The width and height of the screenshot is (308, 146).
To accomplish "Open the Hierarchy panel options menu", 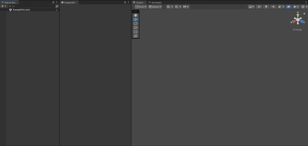I will (x=57, y=2).
